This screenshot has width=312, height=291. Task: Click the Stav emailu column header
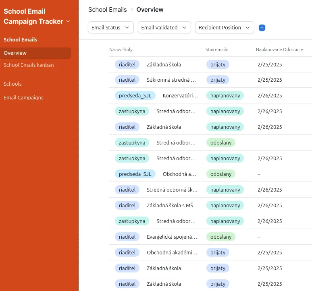coord(217,50)
